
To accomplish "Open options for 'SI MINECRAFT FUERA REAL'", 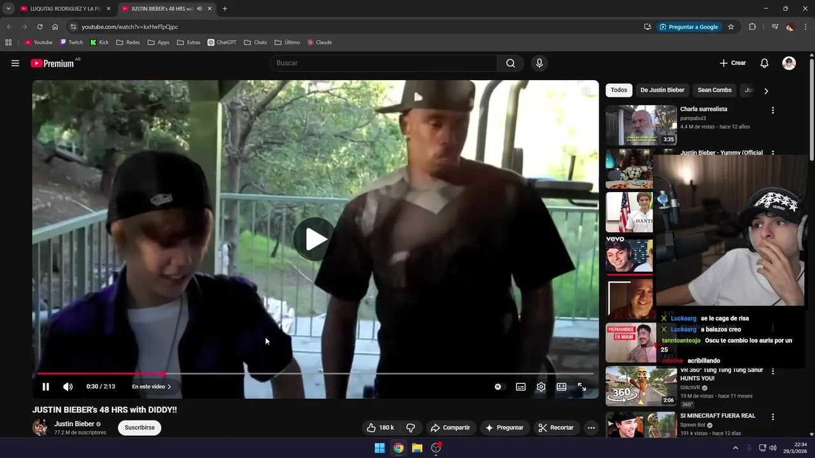I will pyautogui.click(x=773, y=417).
